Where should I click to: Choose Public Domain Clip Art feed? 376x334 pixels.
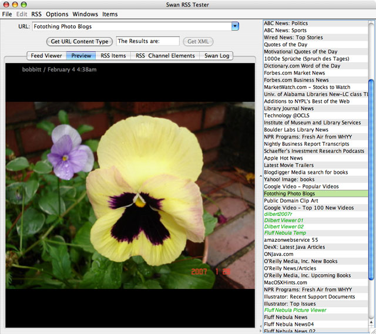[290, 201]
